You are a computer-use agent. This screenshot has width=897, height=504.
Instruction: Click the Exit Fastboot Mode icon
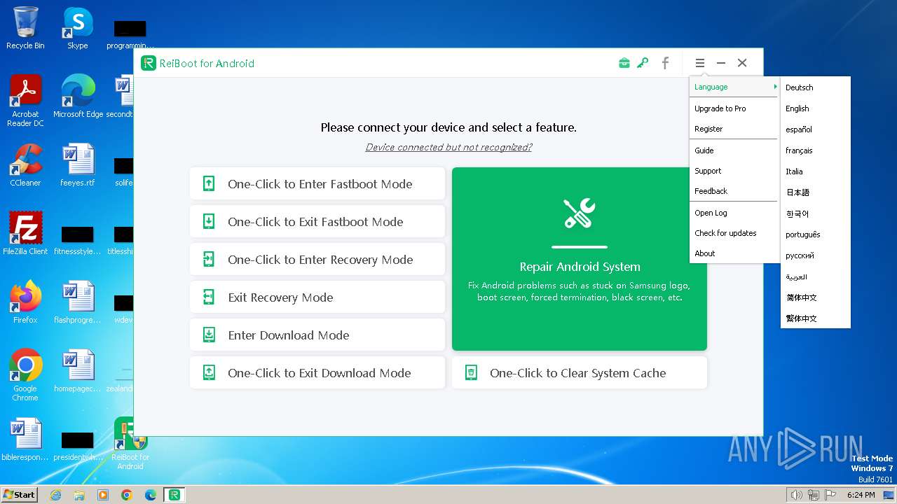click(x=209, y=222)
